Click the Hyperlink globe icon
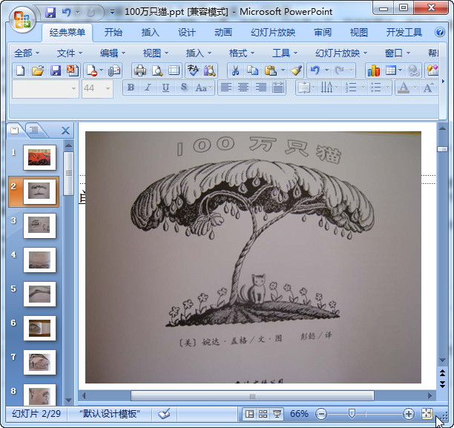 click(413, 70)
